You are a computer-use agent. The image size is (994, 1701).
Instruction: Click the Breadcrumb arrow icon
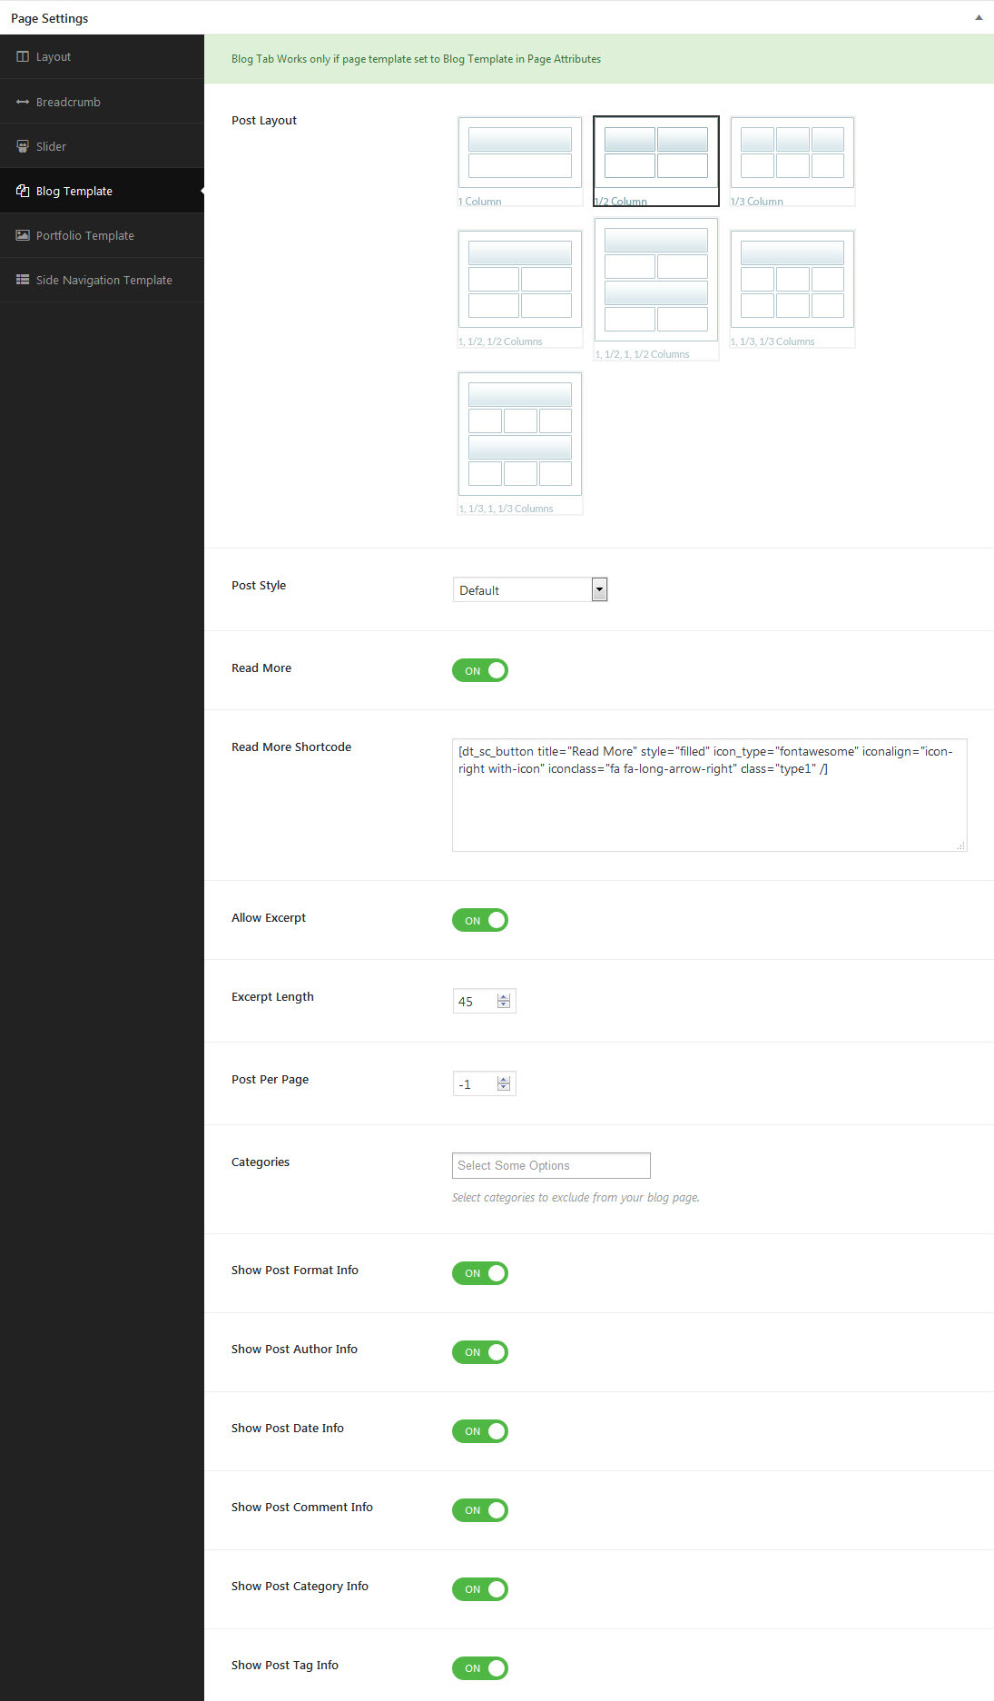(23, 102)
